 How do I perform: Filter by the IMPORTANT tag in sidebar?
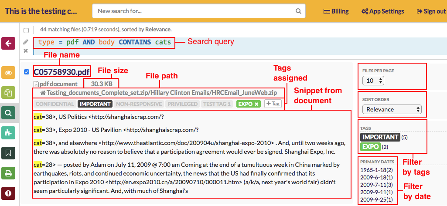[x=380, y=137]
